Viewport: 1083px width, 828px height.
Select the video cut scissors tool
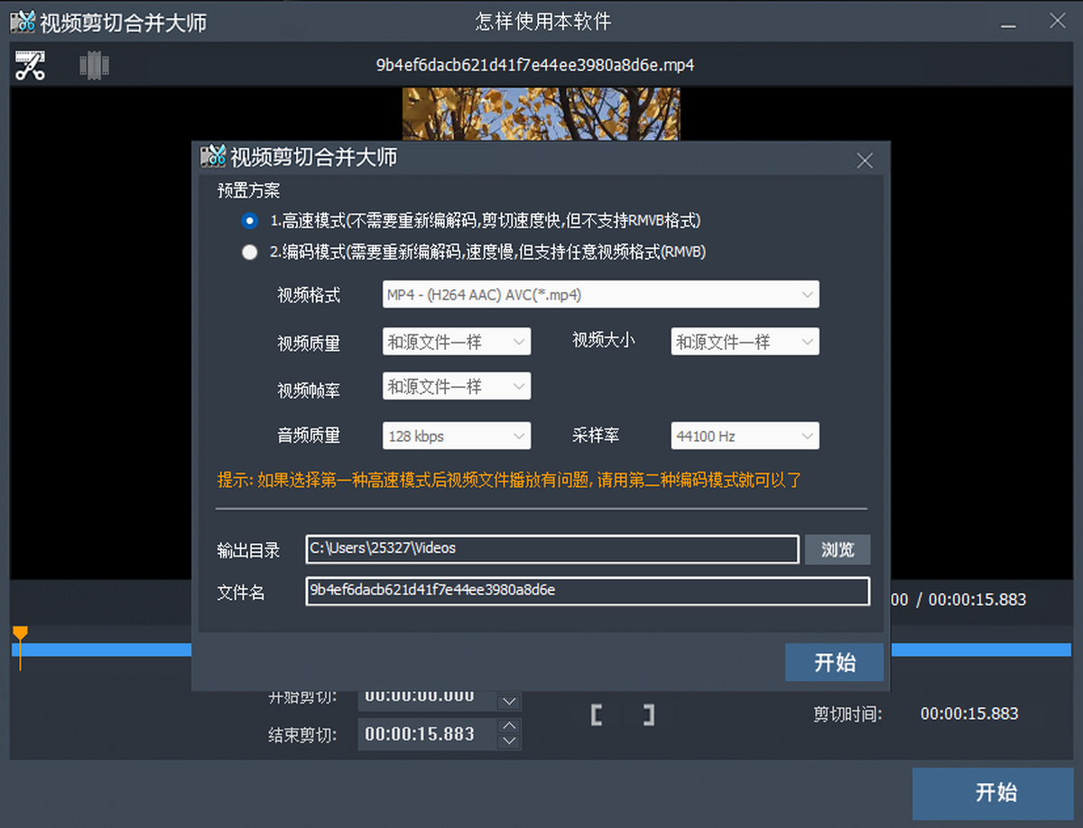(30, 66)
